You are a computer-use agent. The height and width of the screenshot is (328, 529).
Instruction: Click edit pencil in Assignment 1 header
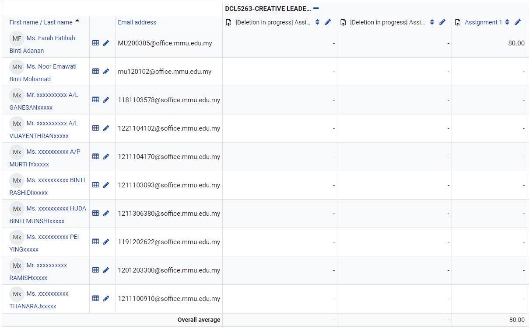(x=518, y=22)
